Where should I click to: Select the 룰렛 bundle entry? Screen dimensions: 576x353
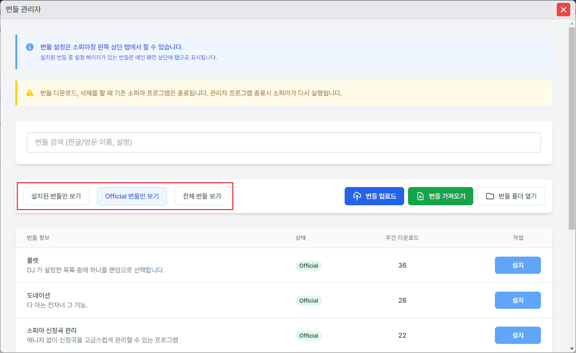point(144,265)
